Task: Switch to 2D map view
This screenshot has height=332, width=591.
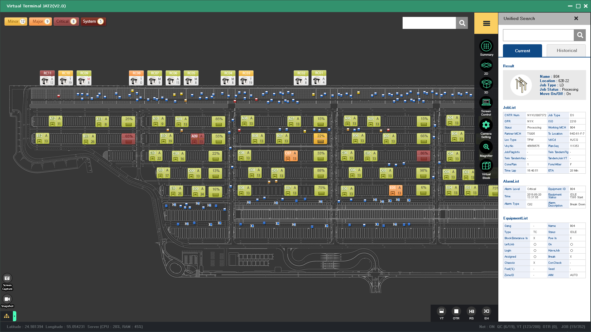Action: (x=486, y=65)
